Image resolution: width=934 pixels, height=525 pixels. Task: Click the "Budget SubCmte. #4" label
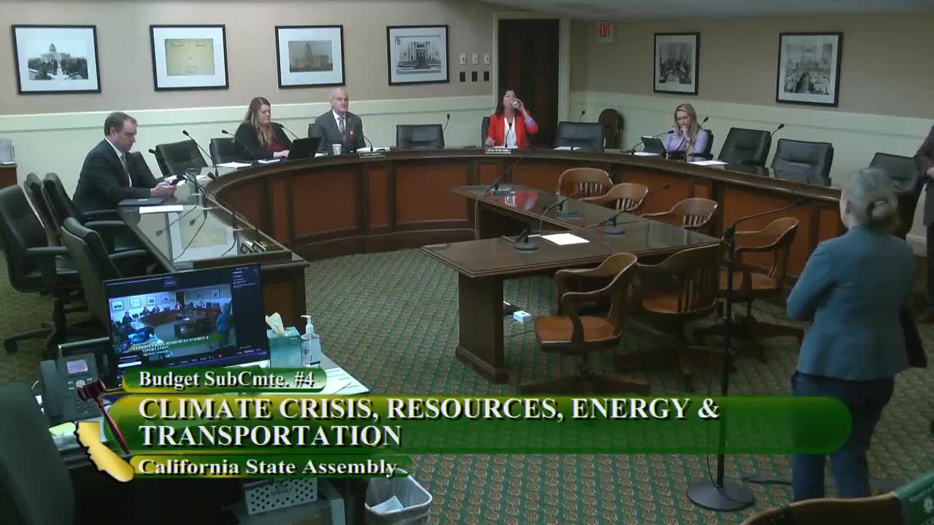click(226, 378)
